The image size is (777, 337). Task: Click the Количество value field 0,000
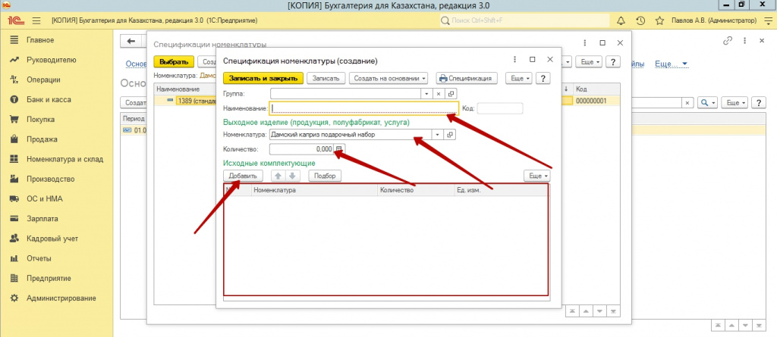[x=302, y=149]
